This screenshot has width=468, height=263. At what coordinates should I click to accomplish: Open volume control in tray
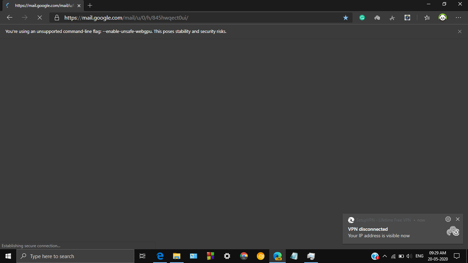(409, 256)
